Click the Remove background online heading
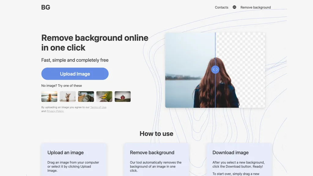The image size is (313, 176). [x=95, y=42]
